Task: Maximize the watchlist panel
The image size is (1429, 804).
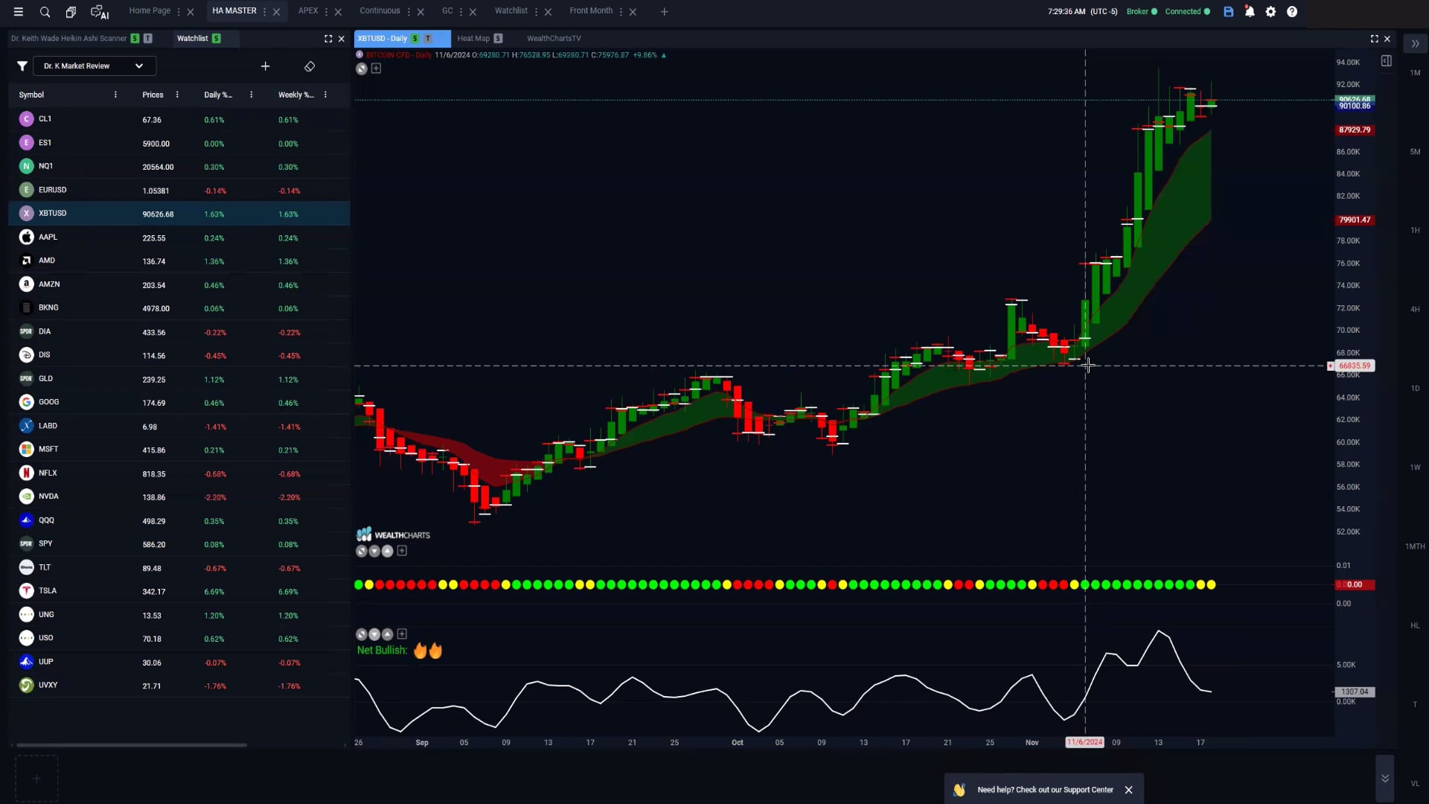Action: point(328,39)
